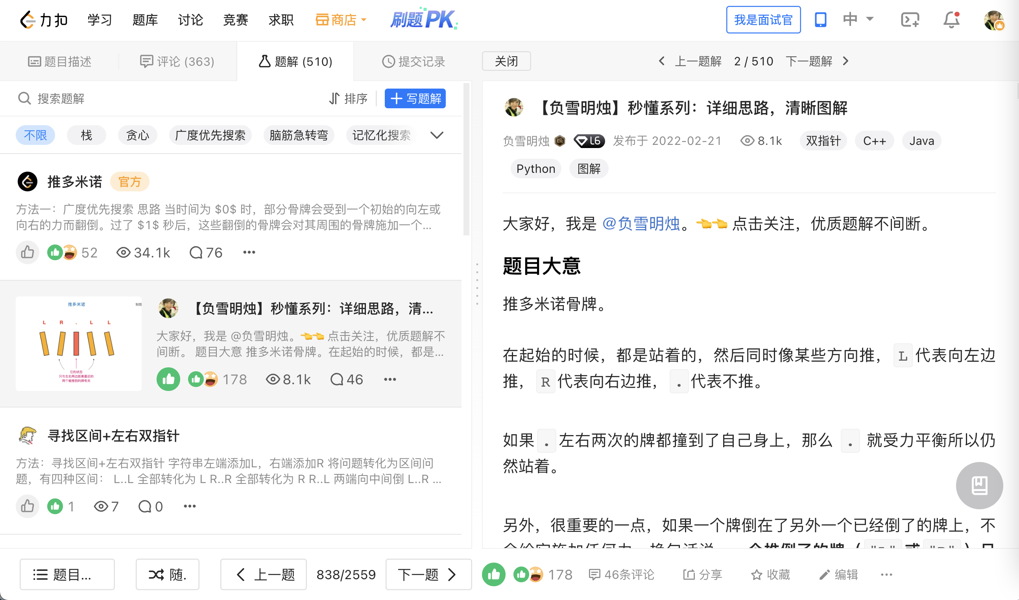
Task: Open the playground terminal icon in header
Action: click(910, 20)
